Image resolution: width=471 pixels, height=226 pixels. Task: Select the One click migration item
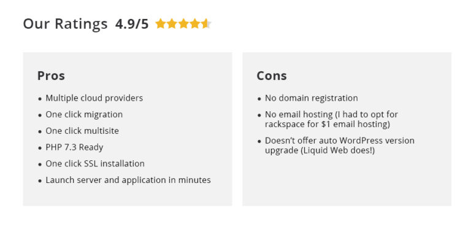84,115
